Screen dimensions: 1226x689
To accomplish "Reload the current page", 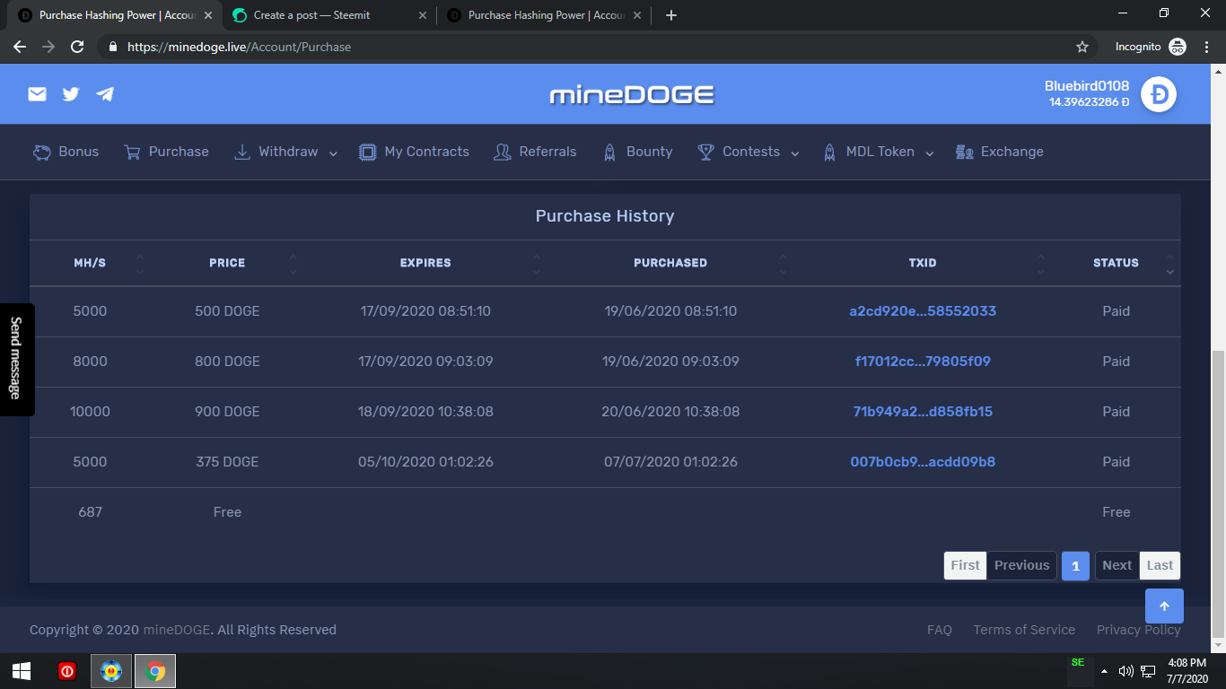I will (x=77, y=47).
